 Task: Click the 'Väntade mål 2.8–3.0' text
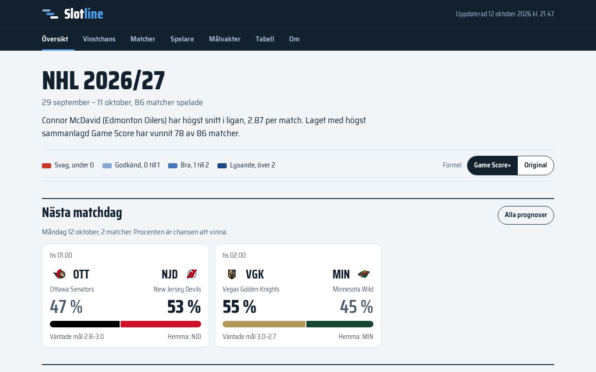(77, 337)
